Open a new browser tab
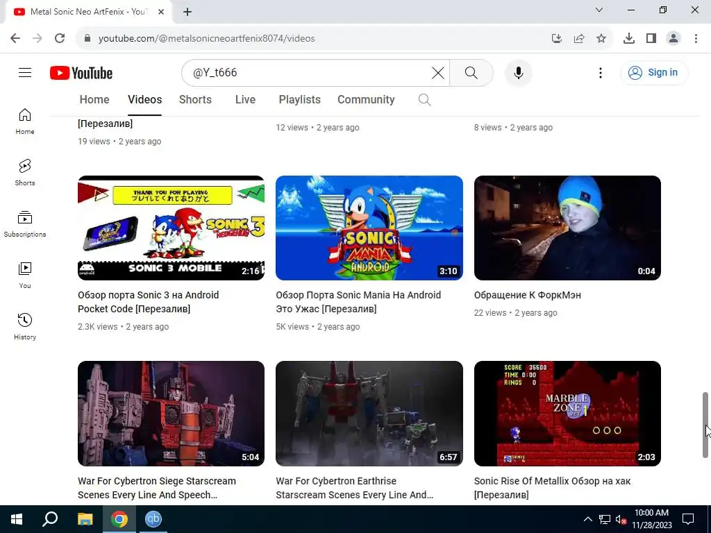This screenshot has width=711, height=533. click(x=187, y=12)
